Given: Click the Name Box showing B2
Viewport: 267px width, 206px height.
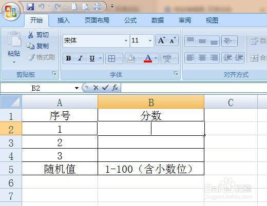Looking at the screenshot, I should coord(36,88).
